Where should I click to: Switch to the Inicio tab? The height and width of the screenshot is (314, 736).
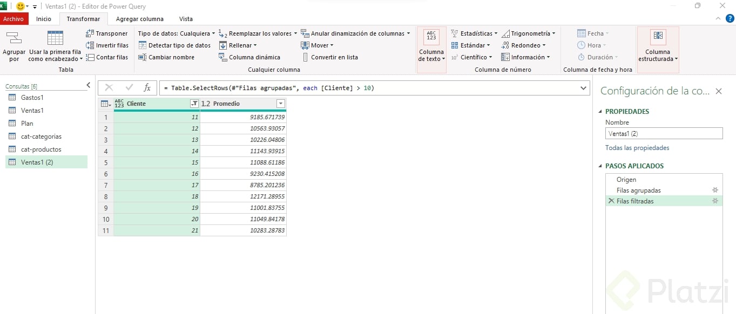(x=44, y=19)
